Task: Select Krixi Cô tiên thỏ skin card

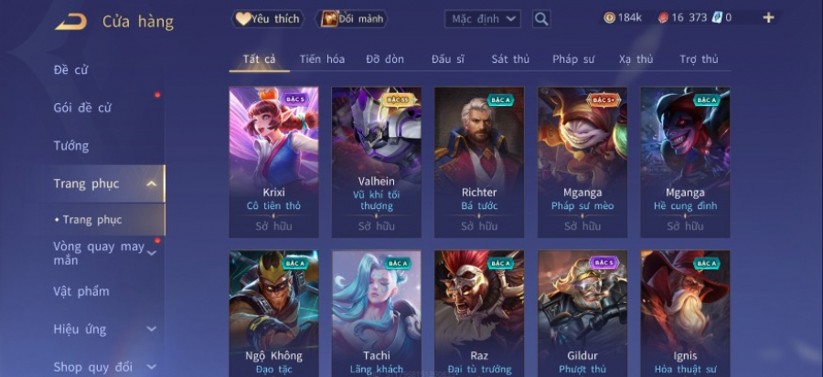Action: (273, 162)
